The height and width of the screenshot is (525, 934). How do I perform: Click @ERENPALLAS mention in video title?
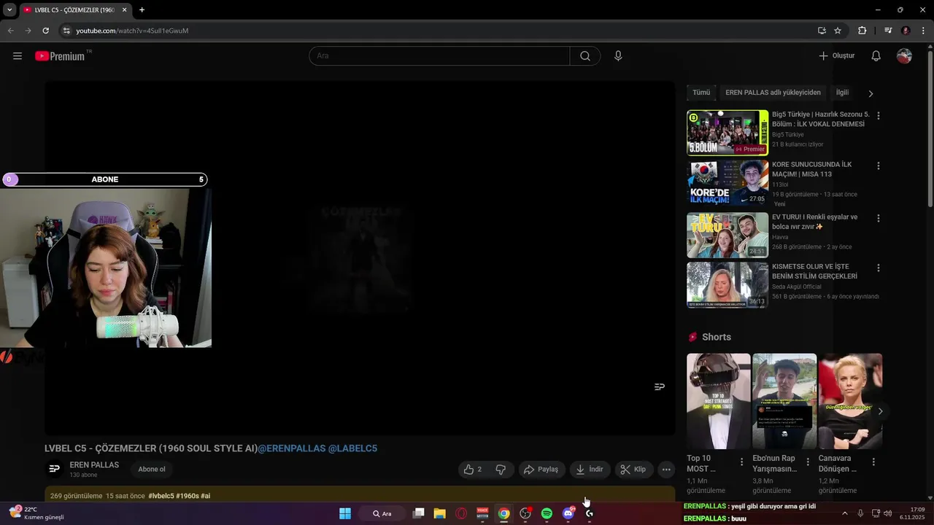coord(292,448)
